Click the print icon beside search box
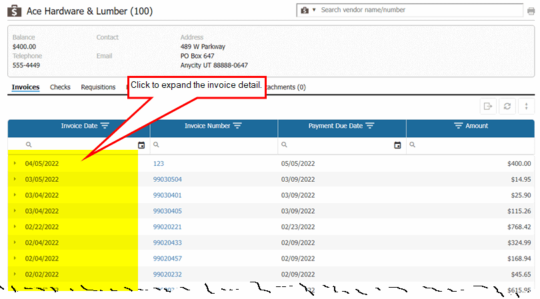Image resolution: width=540 pixels, height=299 pixels. 531,11
